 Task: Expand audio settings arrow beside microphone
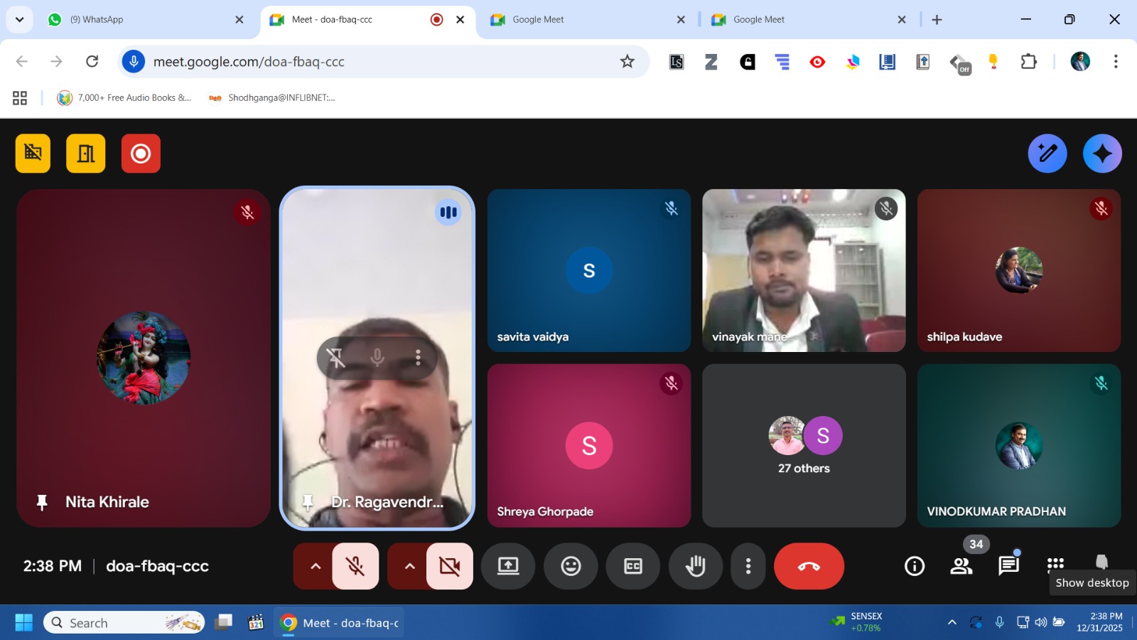point(316,566)
